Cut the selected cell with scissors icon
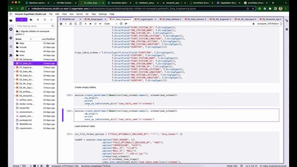Image resolution: width=297 pixels, height=167 pixels. [x=71, y=24]
